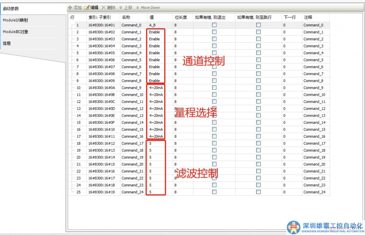Click the 添加 (Add) plus icon
The height and width of the screenshot is (235, 365).
point(70,8)
